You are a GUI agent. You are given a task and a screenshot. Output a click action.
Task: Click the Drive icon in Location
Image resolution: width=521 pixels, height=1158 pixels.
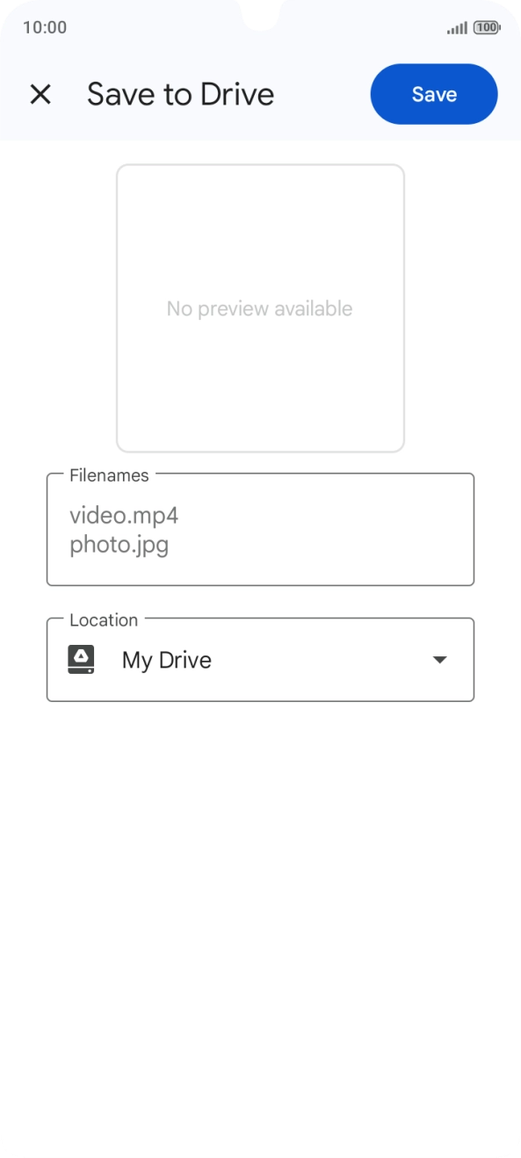[x=81, y=660]
